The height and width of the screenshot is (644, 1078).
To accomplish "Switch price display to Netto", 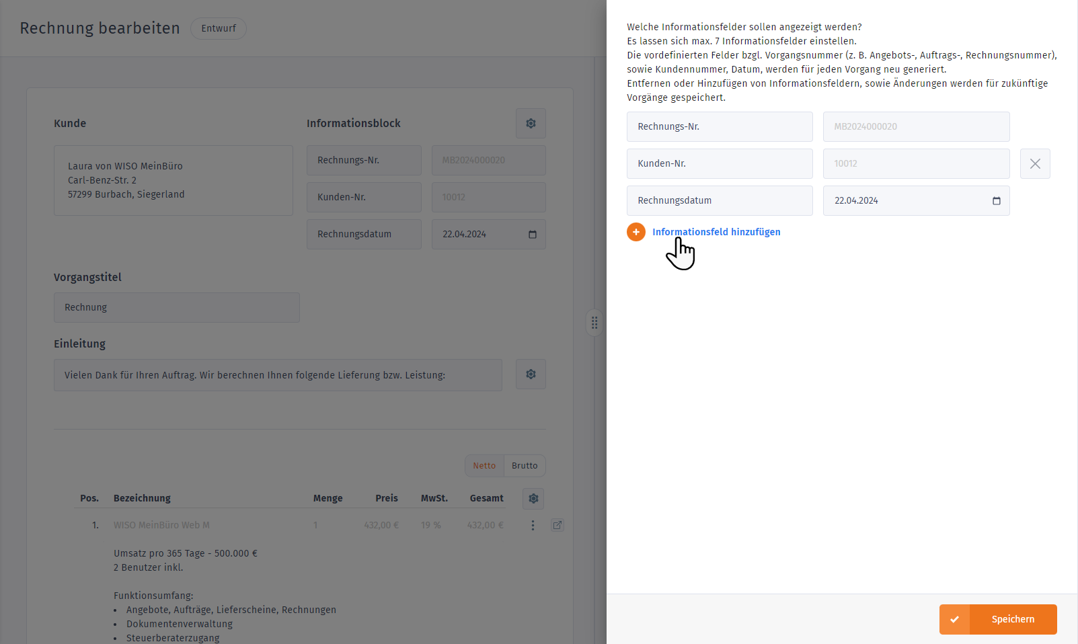I will tap(484, 465).
